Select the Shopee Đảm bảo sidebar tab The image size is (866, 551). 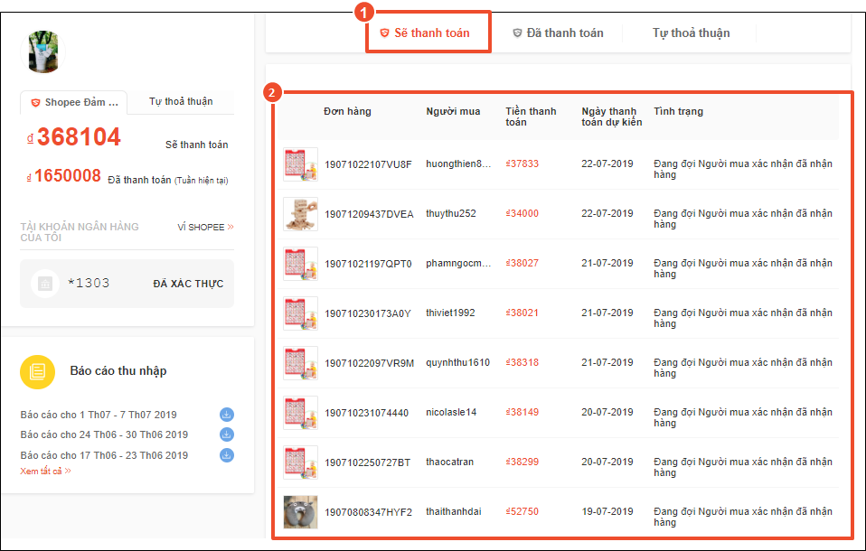pyautogui.click(x=74, y=102)
